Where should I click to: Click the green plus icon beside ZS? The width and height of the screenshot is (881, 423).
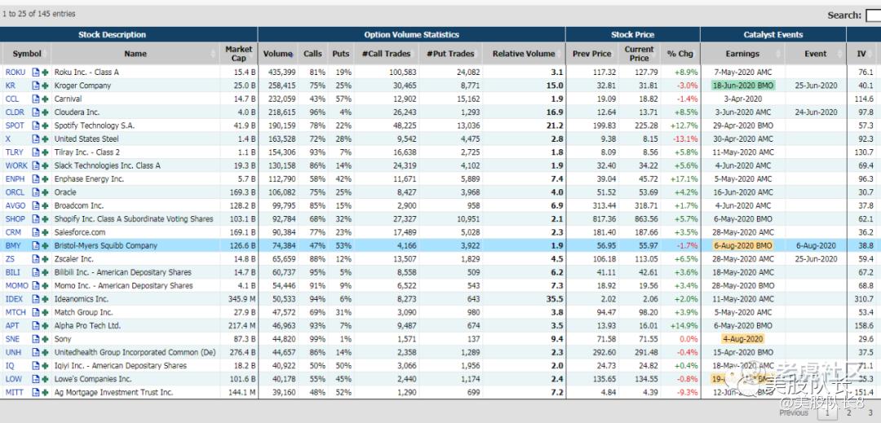tap(45, 259)
